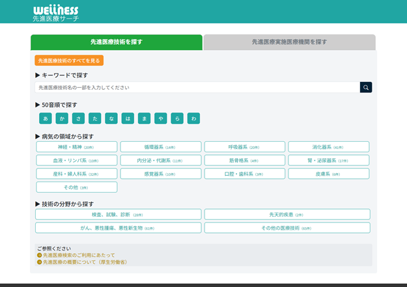Open がん、悪性腫瘍、悪性新生物 technology field
This screenshot has width=407, height=287.
[119, 228]
